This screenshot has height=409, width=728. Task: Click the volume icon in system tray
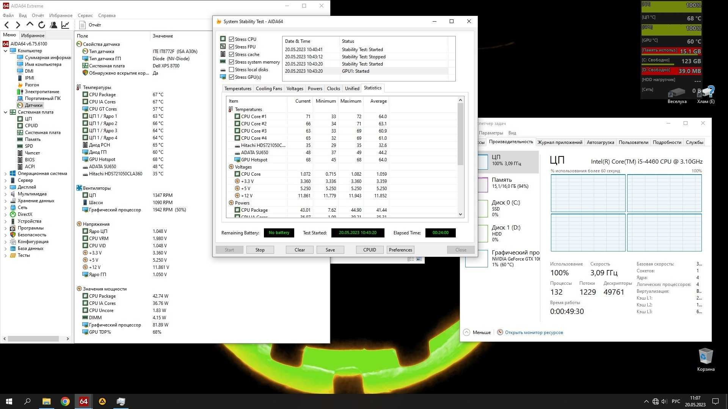664,401
